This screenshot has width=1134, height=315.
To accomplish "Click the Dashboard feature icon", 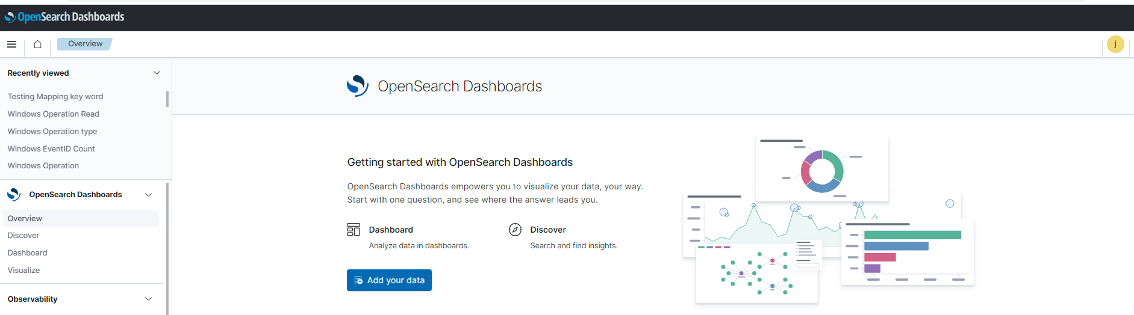I will click(354, 230).
